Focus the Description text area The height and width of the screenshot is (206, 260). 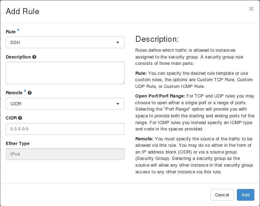(65, 73)
